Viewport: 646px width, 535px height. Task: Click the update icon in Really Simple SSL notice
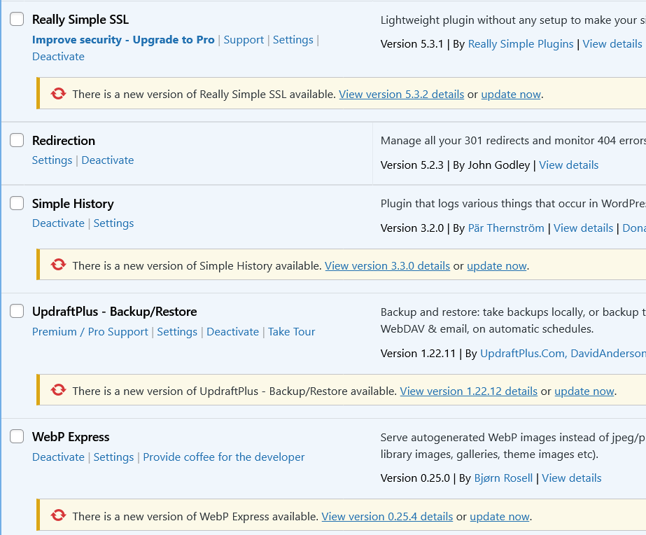click(59, 94)
